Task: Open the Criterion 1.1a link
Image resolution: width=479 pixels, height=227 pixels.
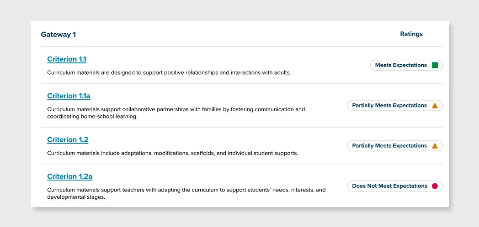Action: (69, 96)
